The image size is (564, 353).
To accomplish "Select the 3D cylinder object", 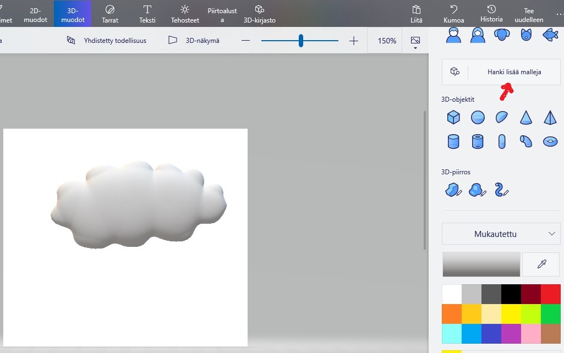I will click(x=453, y=141).
